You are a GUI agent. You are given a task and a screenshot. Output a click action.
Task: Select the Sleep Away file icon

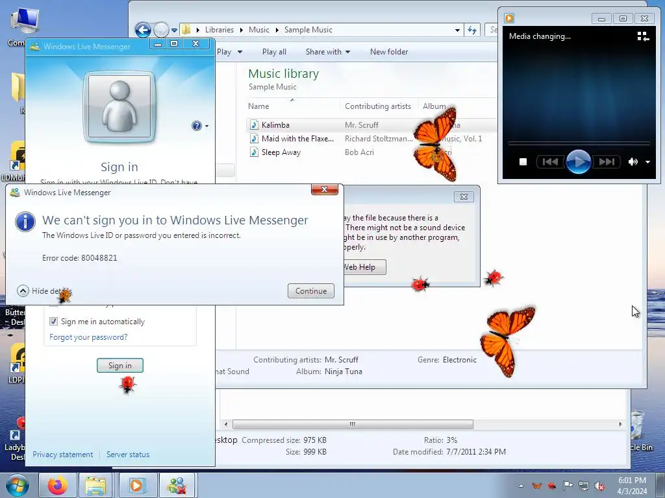pyautogui.click(x=254, y=152)
